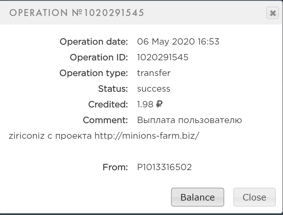Click the operation number title header
This screenshot has height=215, width=283.
[x=77, y=13]
